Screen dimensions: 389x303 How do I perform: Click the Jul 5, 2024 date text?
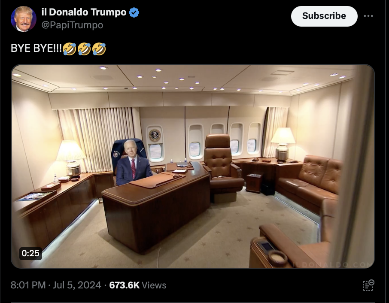pyautogui.click(x=77, y=285)
